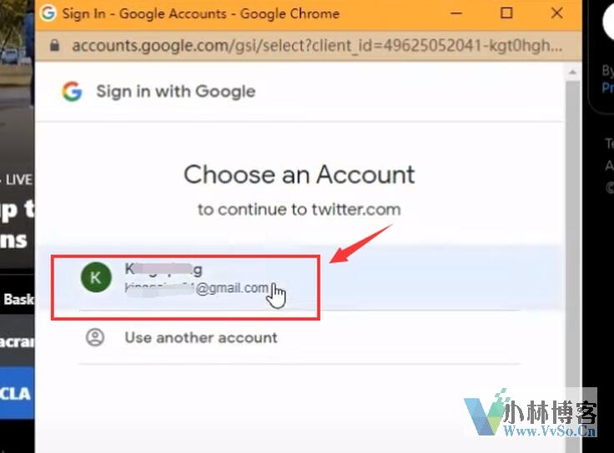Click the green K account avatar
The width and height of the screenshot is (614, 453).
point(96,277)
